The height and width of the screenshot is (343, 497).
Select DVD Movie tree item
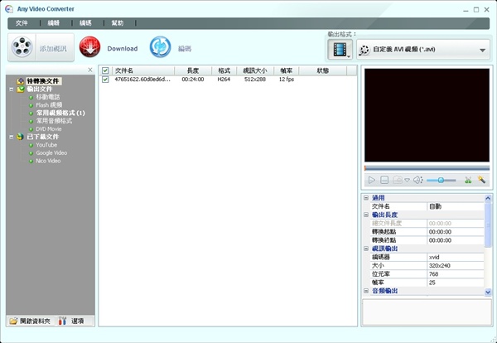49,129
